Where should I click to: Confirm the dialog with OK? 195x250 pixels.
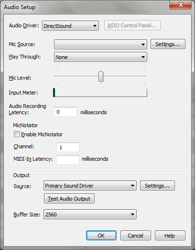click(101, 236)
